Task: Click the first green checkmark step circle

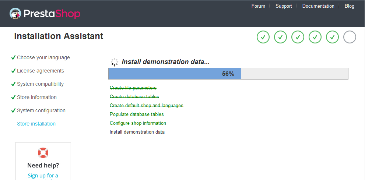Action: coord(263,37)
